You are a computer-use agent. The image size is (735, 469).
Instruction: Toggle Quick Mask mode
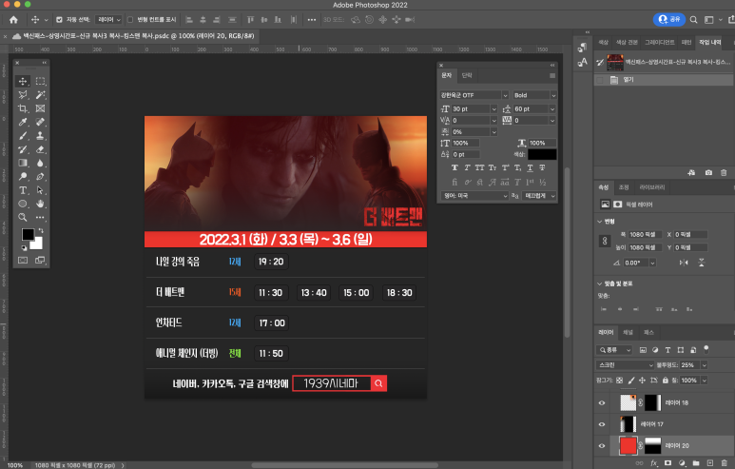click(x=23, y=260)
